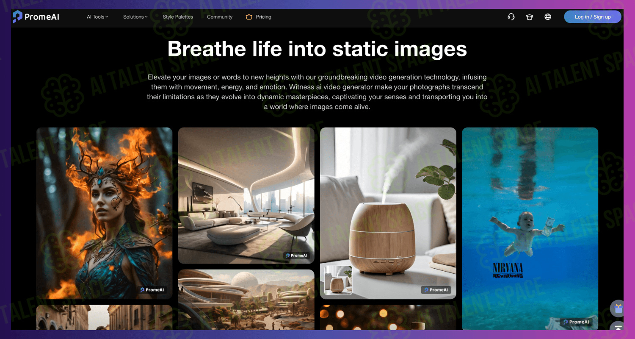Click PromeAI badge on fire woman image

[x=152, y=290]
